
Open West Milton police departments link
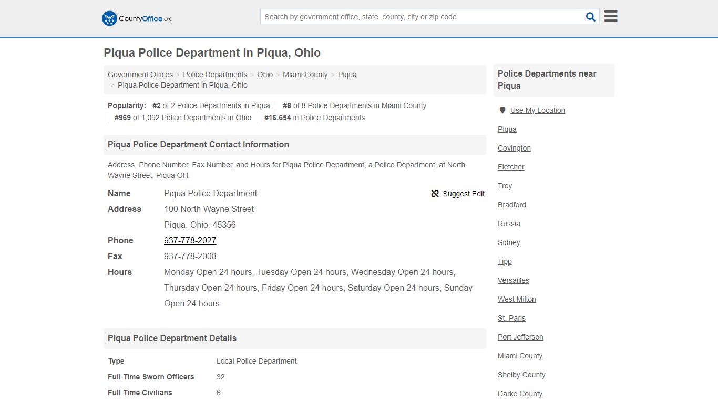click(517, 299)
